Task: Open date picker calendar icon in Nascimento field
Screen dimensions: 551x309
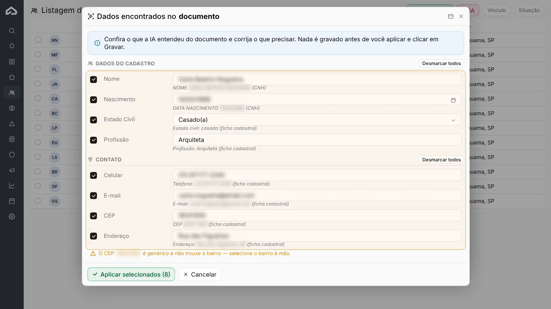Action: [453, 100]
